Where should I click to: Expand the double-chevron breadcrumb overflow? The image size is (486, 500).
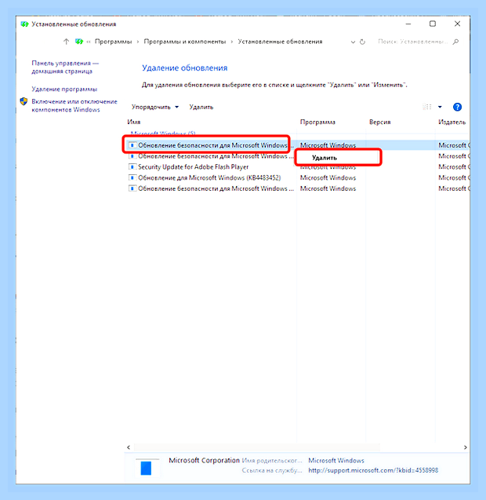click(x=89, y=42)
